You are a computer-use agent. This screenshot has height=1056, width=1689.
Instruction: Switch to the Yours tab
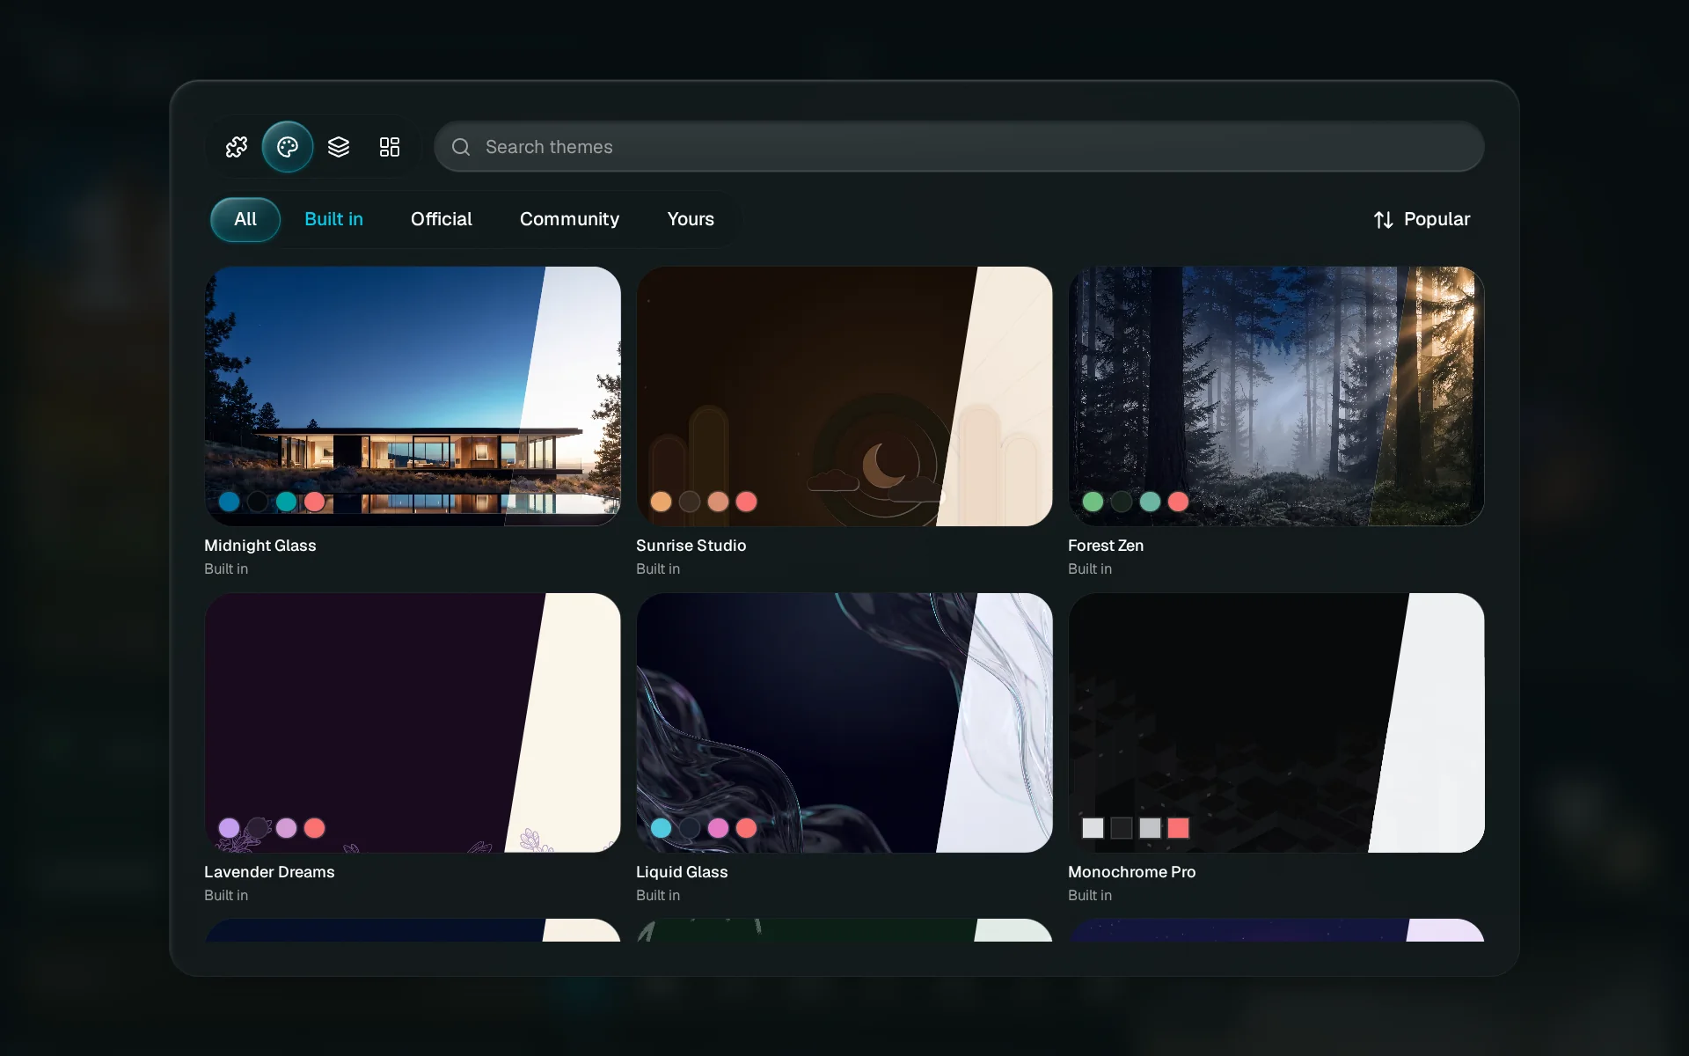coord(691,219)
